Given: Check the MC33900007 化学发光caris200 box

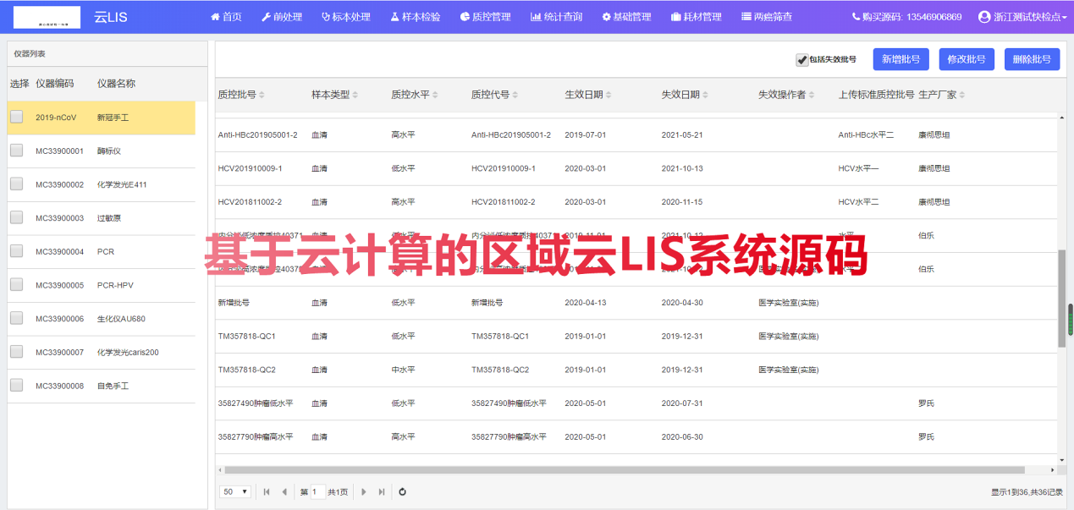Looking at the screenshot, I should (x=16, y=352).
